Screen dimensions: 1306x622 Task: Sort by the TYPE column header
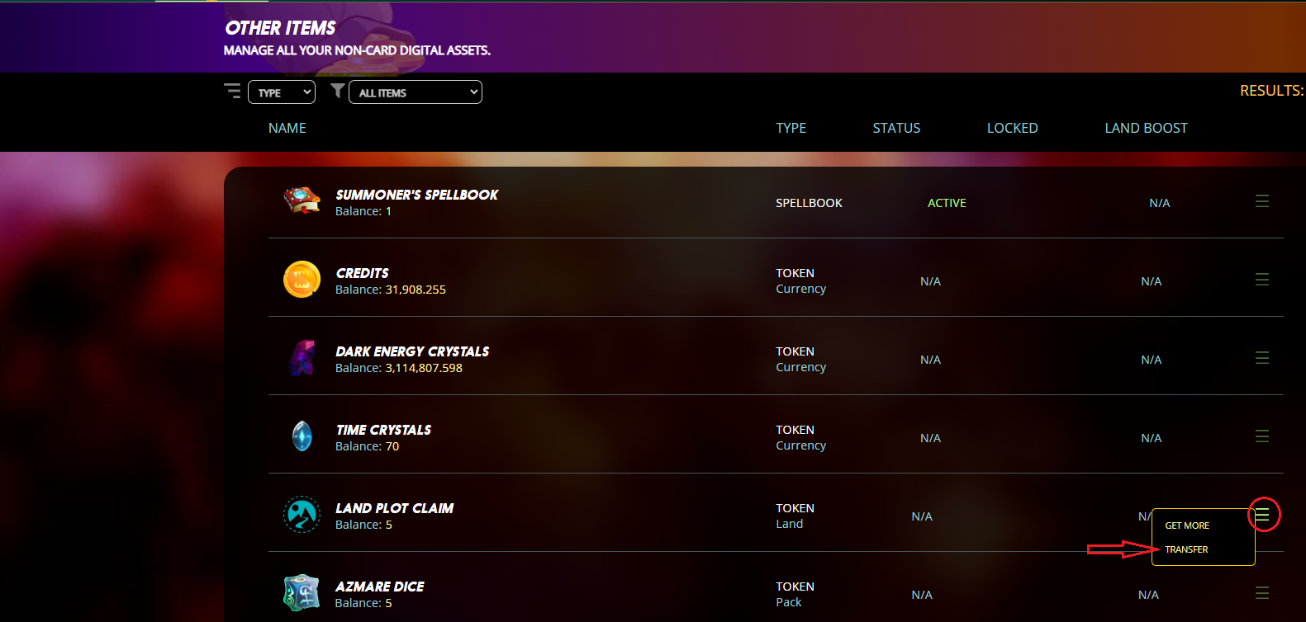[x=791, y=128]
